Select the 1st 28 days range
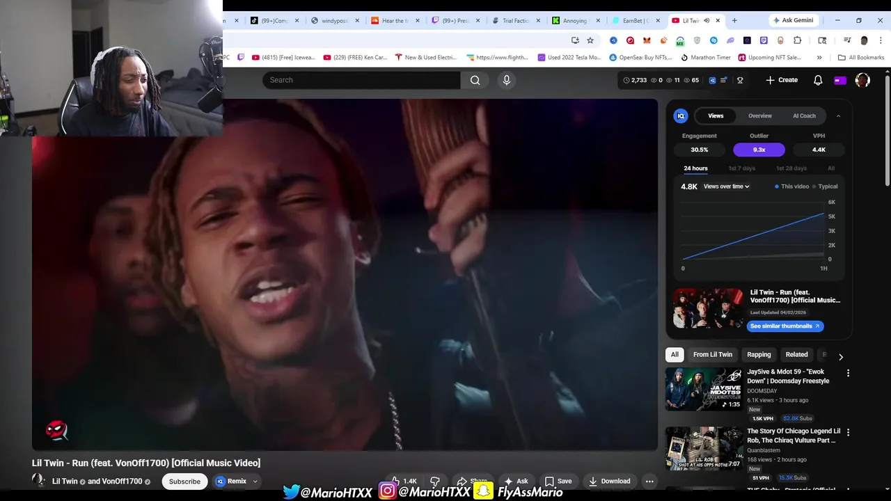The width and height of the screenshot is (891, 501). [x=791, y=168]
